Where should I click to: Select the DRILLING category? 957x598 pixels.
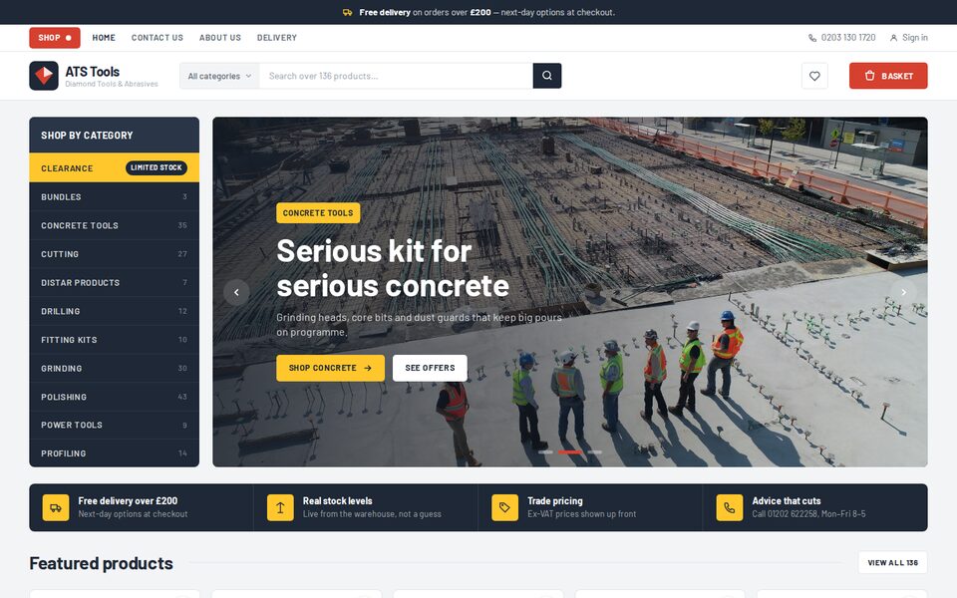coord(114,311)
